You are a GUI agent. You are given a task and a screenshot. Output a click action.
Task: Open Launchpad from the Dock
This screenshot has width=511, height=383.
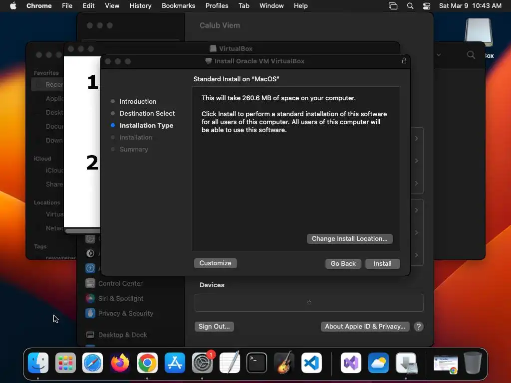[65, 363]
